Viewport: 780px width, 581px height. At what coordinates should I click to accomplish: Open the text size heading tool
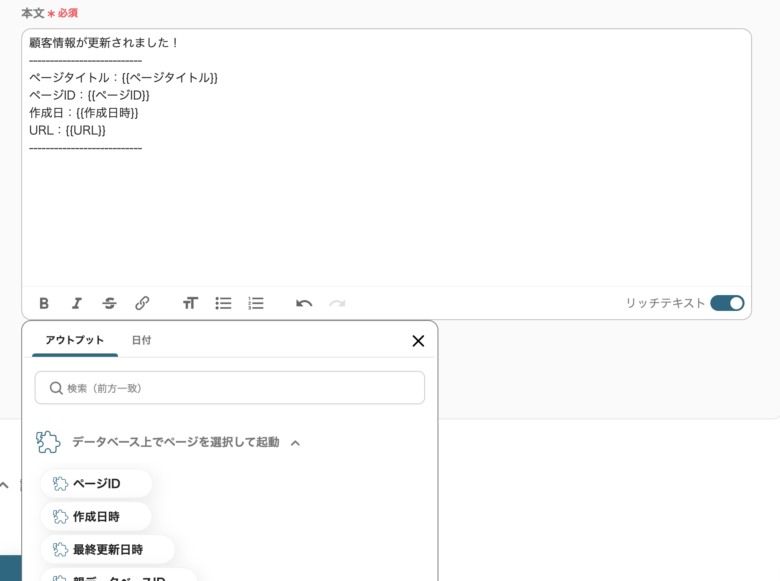coord(191,303)
